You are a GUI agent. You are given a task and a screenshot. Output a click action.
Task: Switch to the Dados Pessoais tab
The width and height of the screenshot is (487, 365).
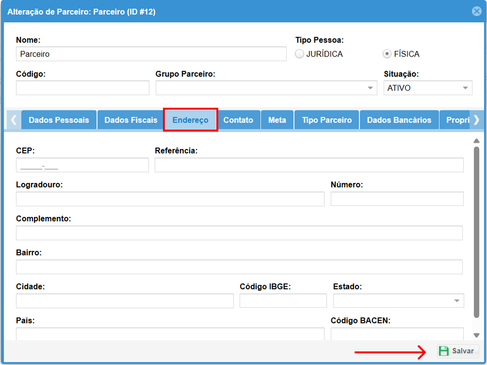pyautogui.click(x=59, y=120)
